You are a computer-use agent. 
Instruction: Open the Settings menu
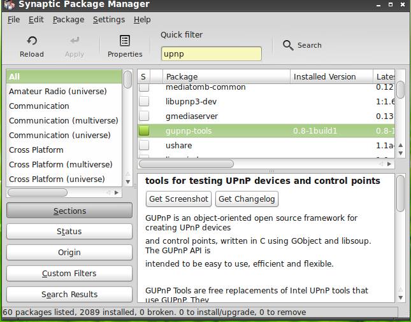tap(108, 19)
